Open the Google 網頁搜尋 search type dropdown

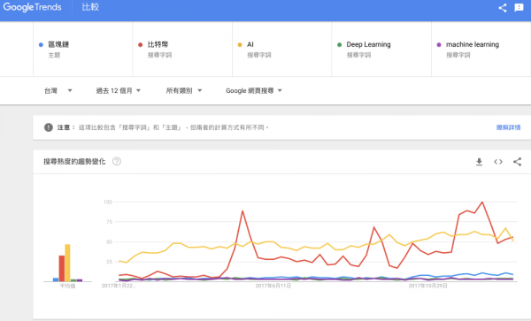click(x=254, y=91)
